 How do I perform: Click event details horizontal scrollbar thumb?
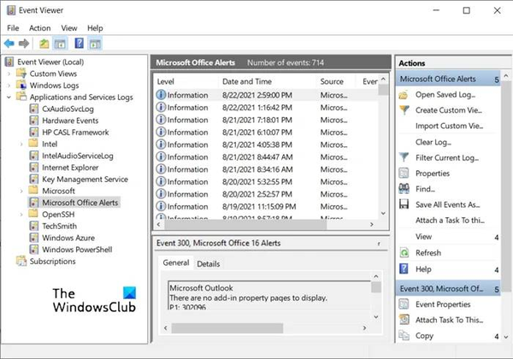(x=227, y=328)
